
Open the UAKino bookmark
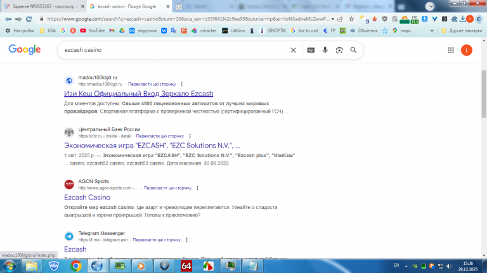tap(233, 30)
